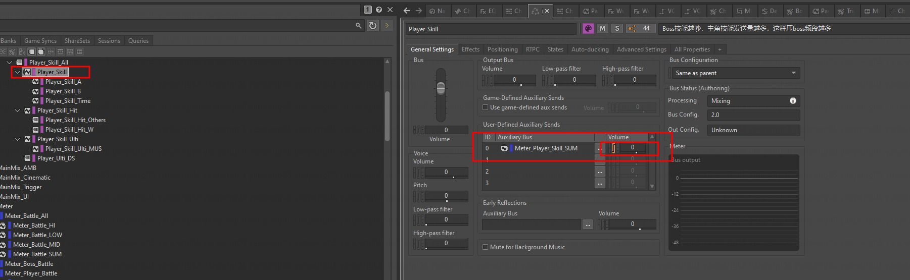
Task: Click the Output Bus Volume value slider
Action: [x=514, y=80]
